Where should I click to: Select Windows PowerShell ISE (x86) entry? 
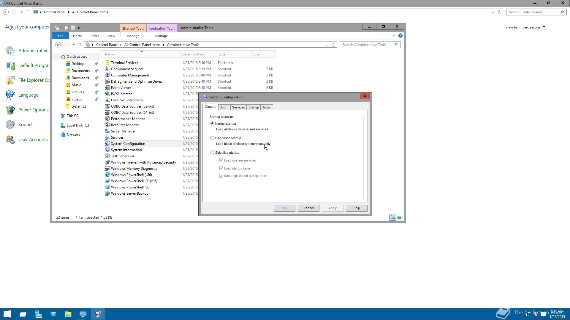(134, 181)
